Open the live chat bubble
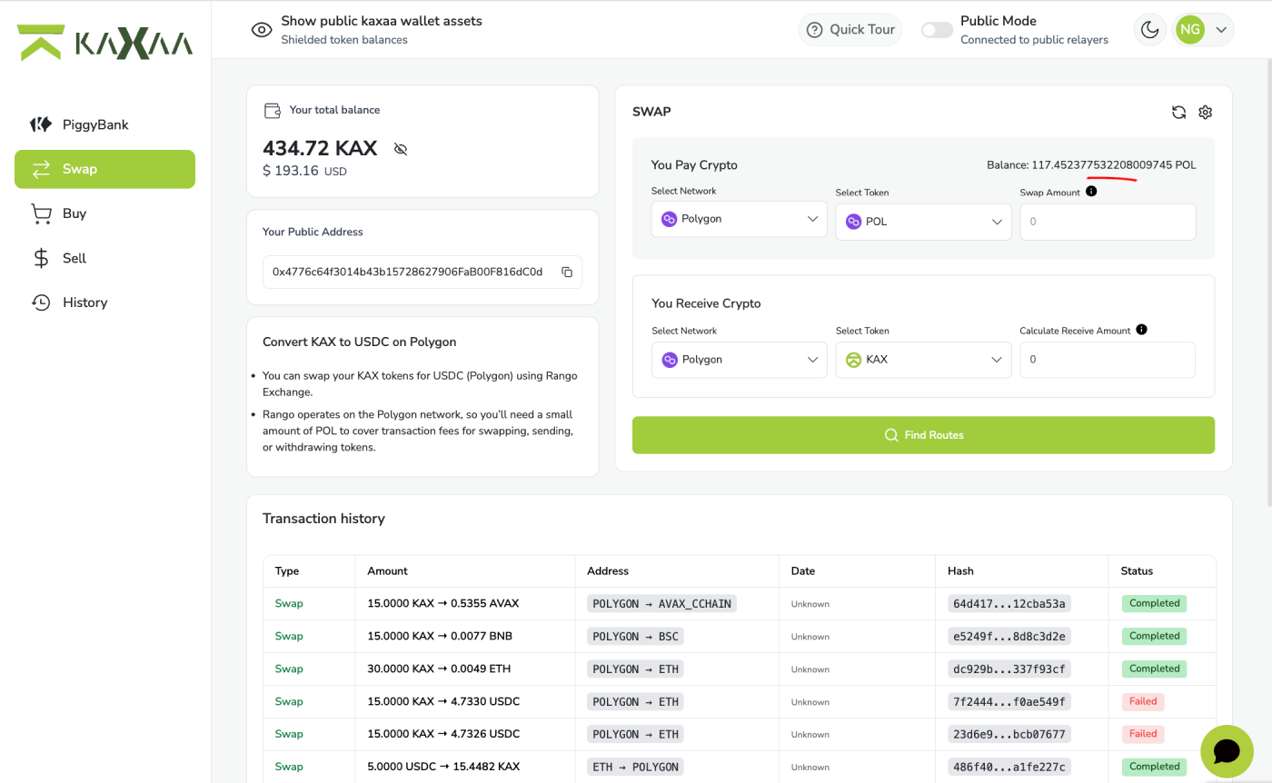Viewport: 1272px width, 783px height. click(1227, 751)
